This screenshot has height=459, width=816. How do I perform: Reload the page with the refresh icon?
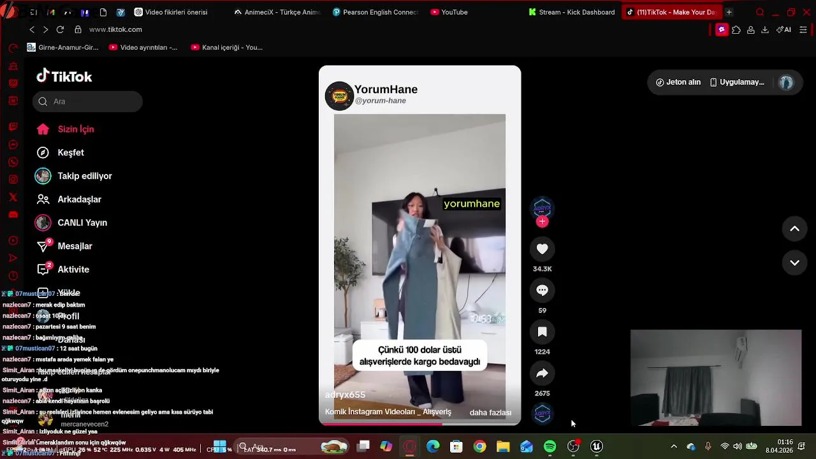coord(60,29)
